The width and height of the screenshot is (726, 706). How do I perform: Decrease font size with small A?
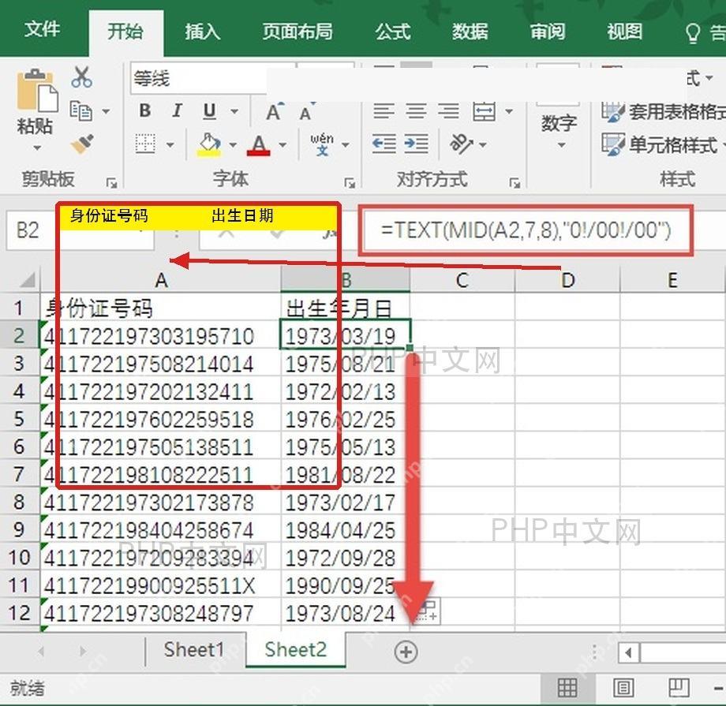pyautogui.click(x=306, y=111)
